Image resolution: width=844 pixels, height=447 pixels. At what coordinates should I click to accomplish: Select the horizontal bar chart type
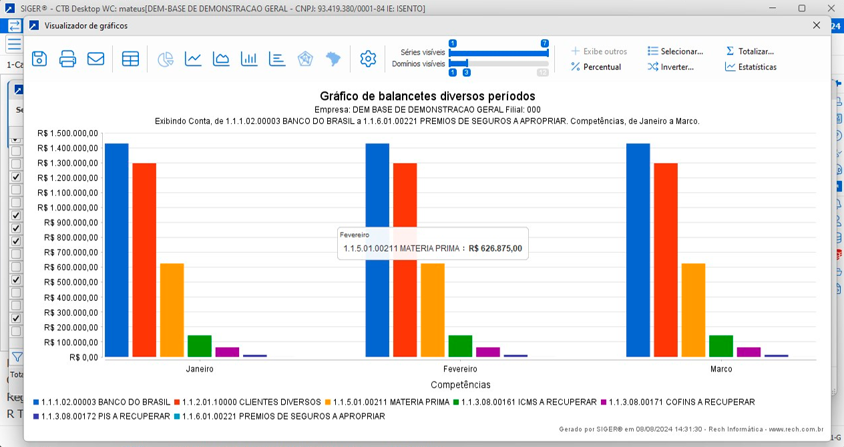277,59
